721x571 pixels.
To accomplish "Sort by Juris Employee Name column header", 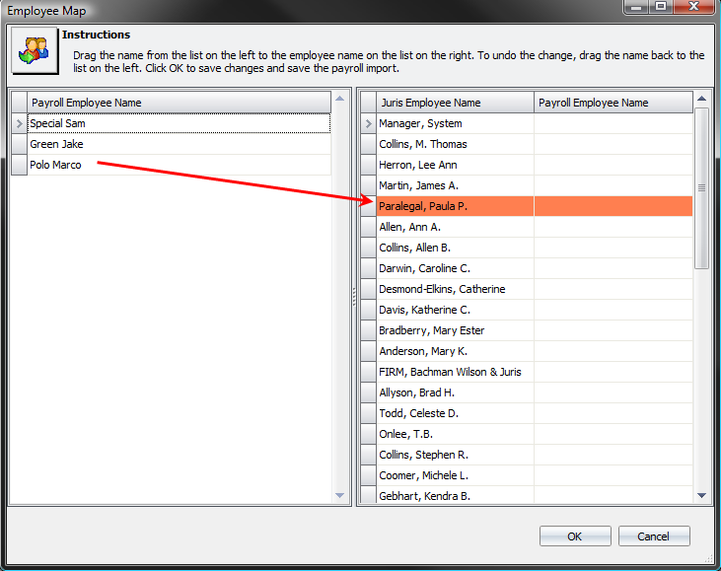I will coord(454,103).
